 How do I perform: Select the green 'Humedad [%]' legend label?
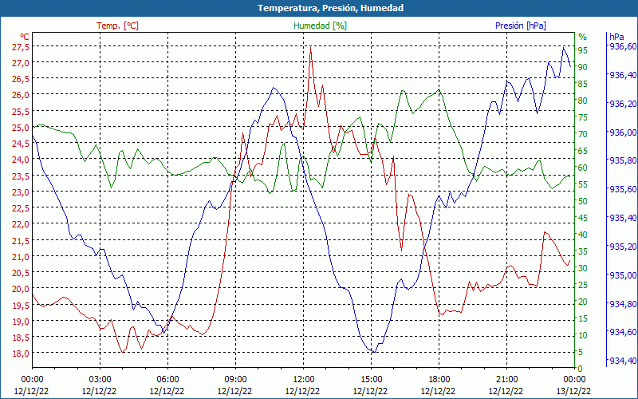coord(320,26)
